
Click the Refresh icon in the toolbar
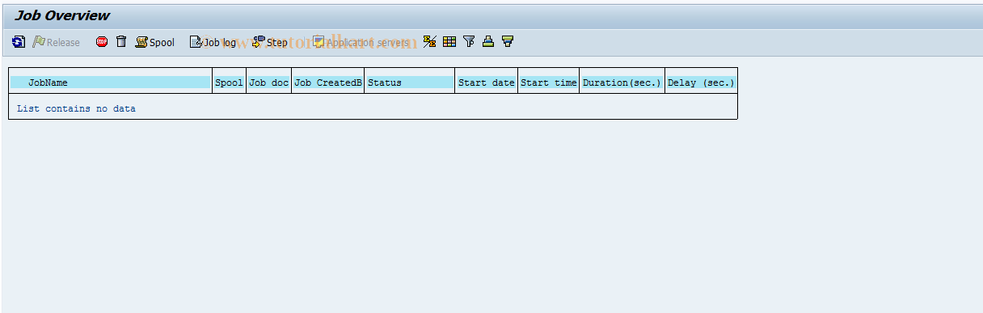click(x=19, y=42)
